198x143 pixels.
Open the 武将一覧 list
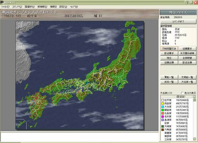169,82
